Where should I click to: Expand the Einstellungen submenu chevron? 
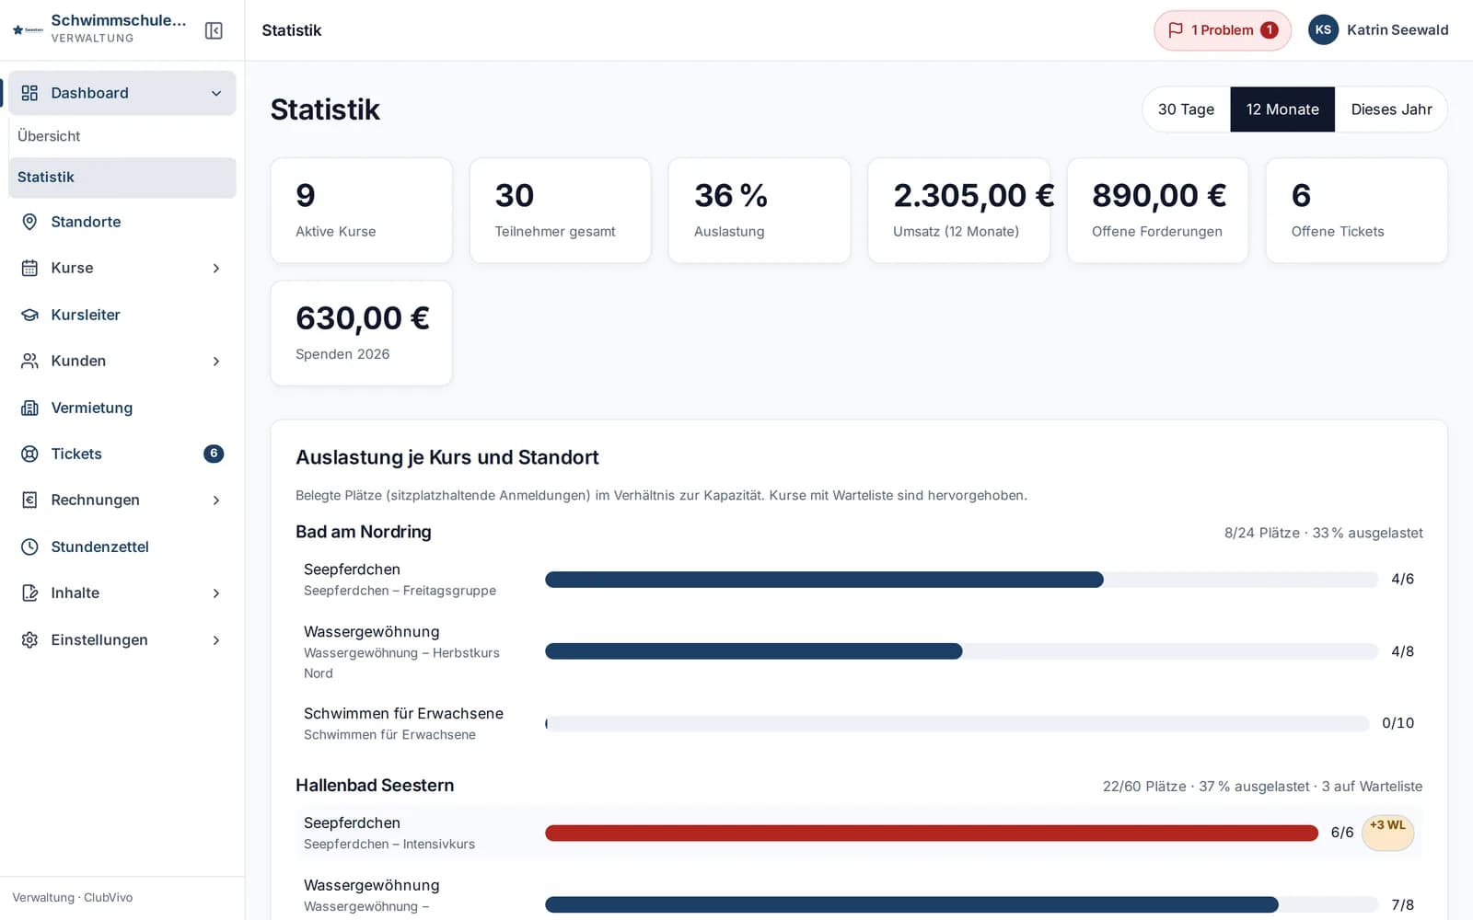[x=216, y=639]
